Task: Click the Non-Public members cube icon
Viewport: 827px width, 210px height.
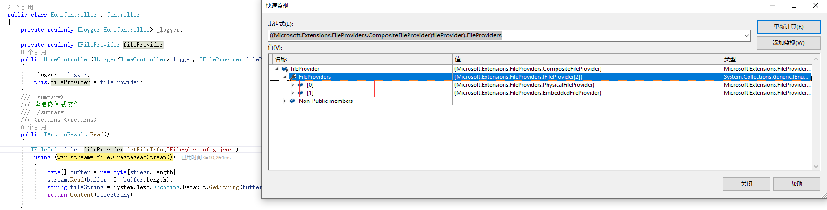Action: coord(292,101)
